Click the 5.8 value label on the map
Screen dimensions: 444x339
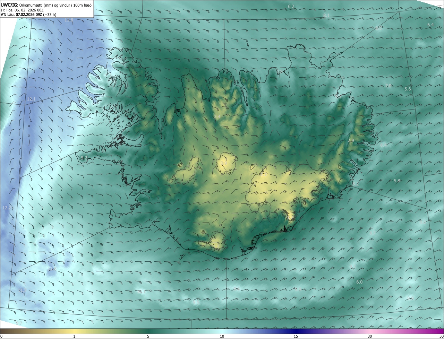click(397, 181)
